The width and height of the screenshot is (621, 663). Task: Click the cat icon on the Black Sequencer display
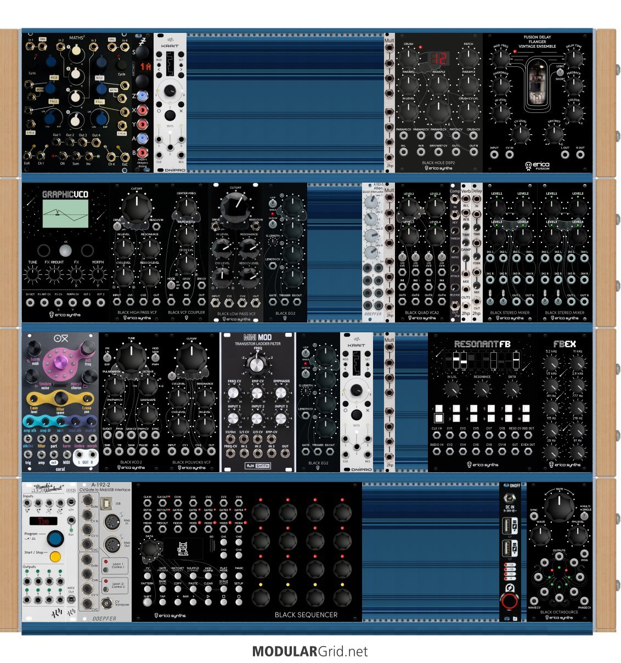[x=182, y=548]
